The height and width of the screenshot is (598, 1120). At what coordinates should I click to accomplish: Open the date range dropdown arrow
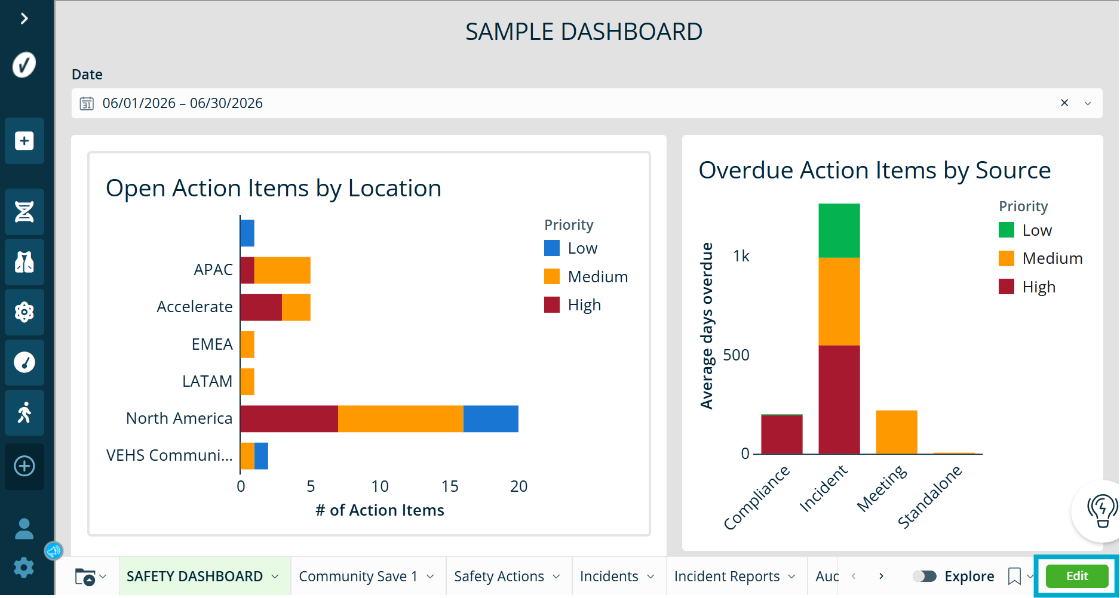(1088, 103)
